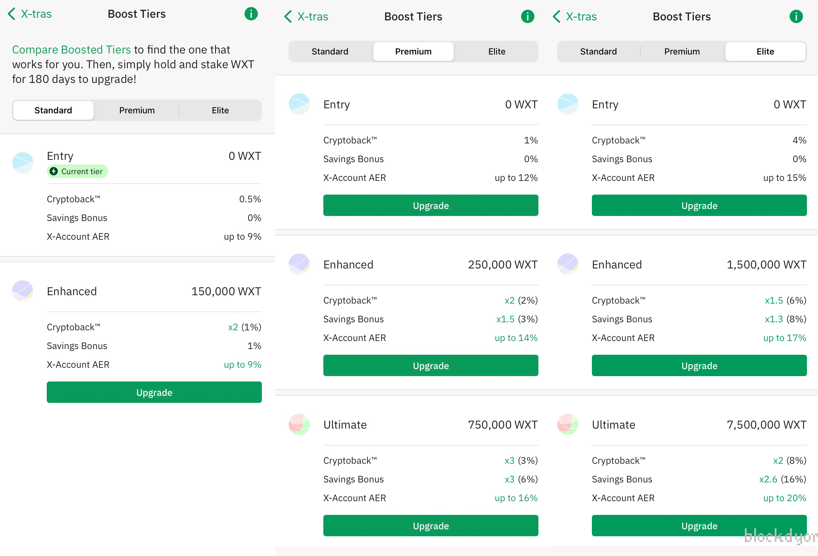Open the Compare Boosted Tiers link
The image size is (818, 556).
71,49
